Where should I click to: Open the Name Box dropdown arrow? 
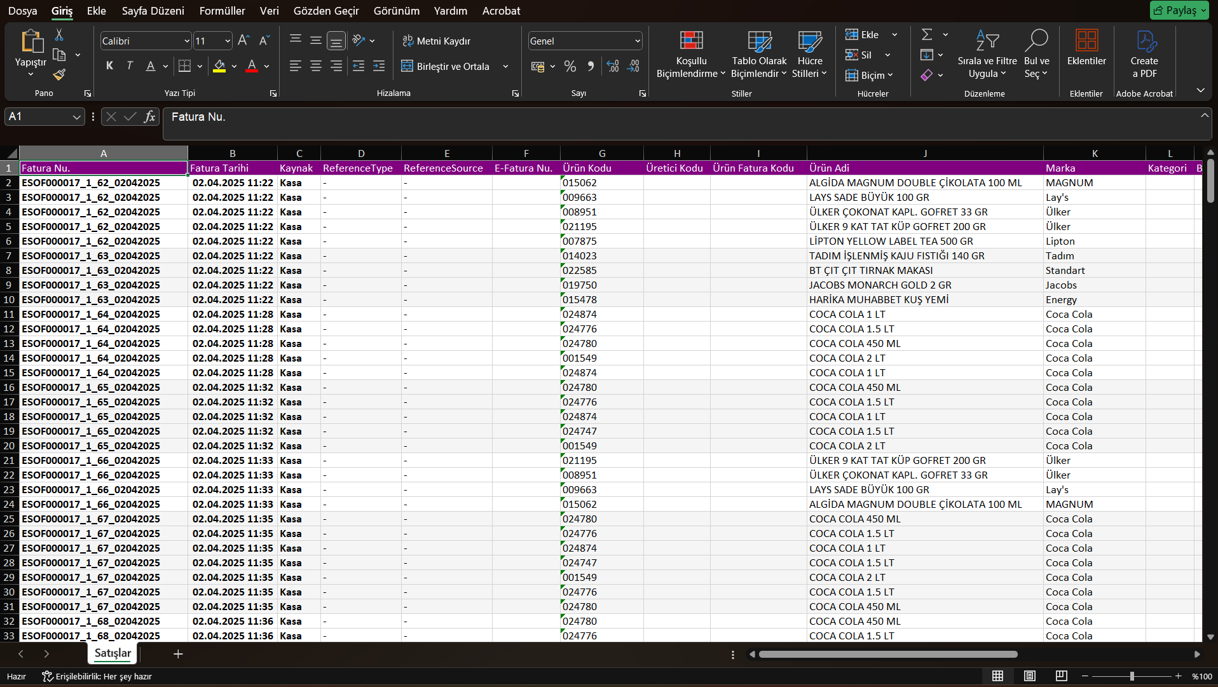[76, 117]
